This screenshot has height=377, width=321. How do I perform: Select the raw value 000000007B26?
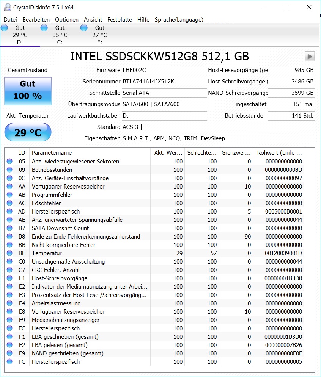pos(283,345)
